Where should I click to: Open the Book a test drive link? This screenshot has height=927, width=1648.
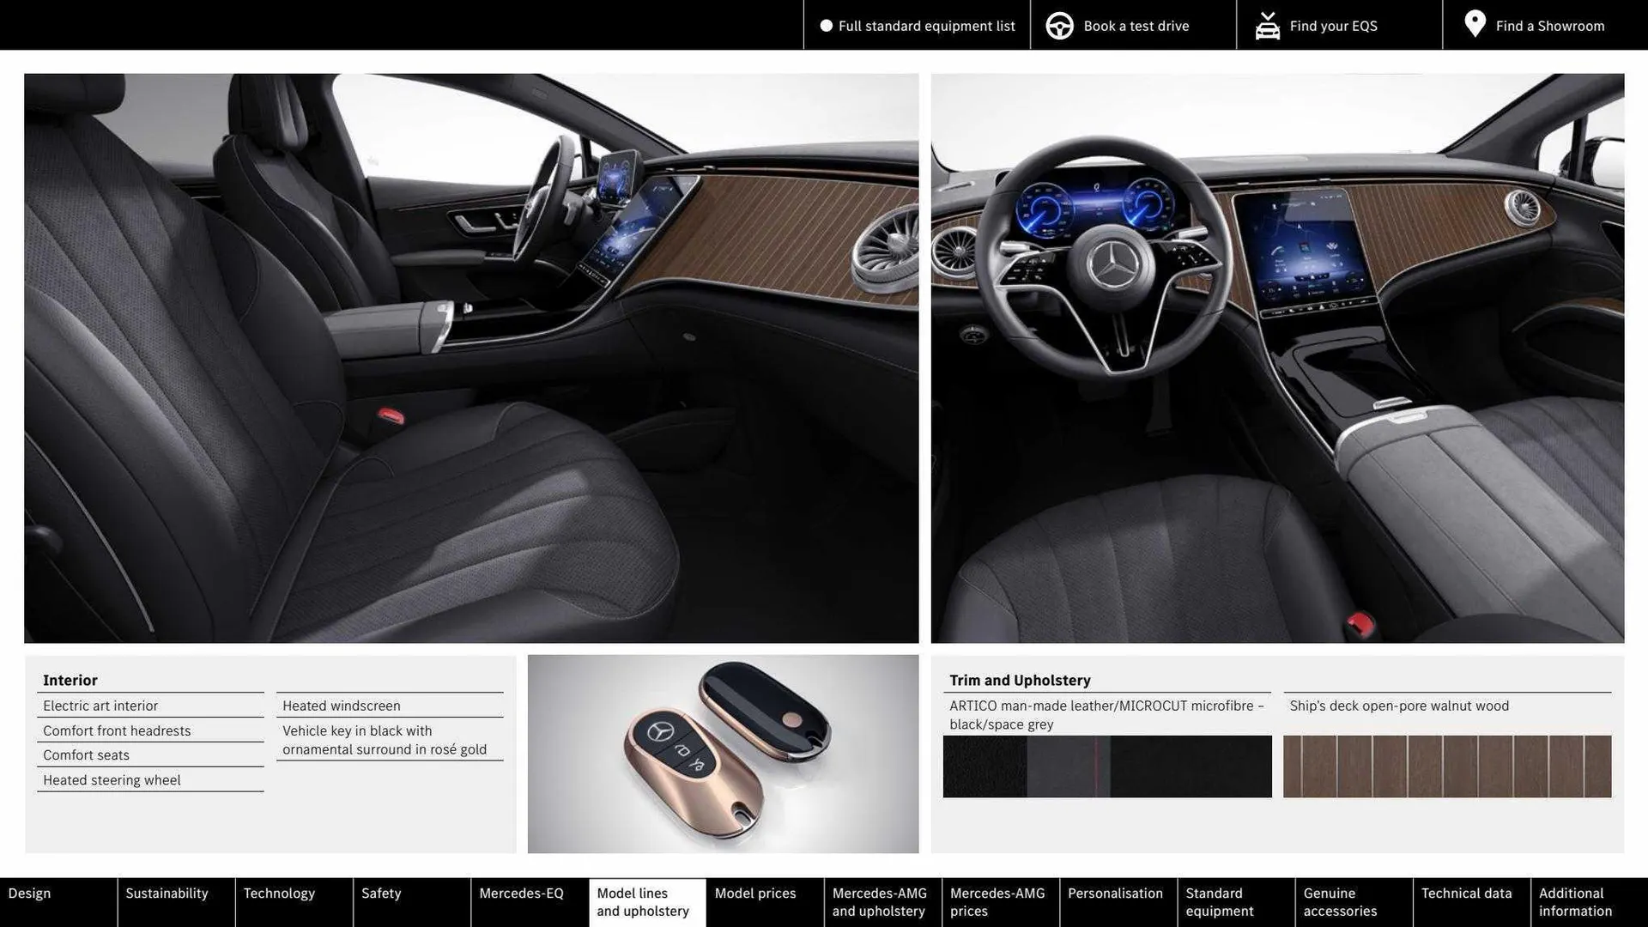point(1136,26)
